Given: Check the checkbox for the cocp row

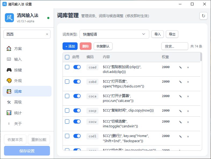Looking at the screenshot, I should click(67, 110).
